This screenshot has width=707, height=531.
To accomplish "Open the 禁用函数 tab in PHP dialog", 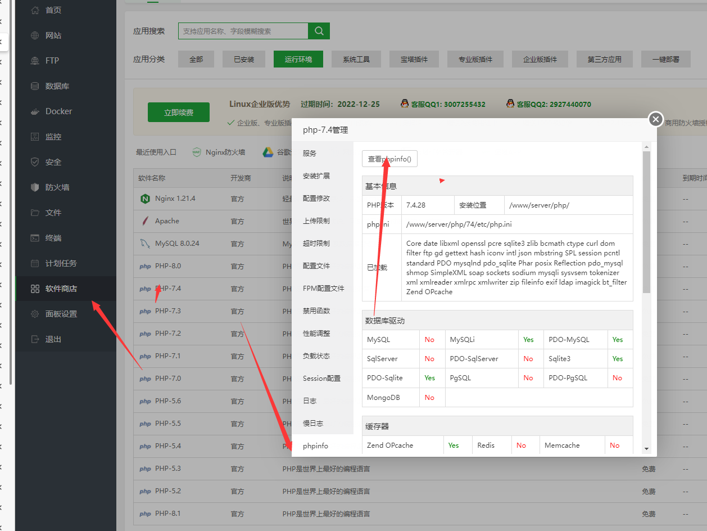I will (323, 310).
